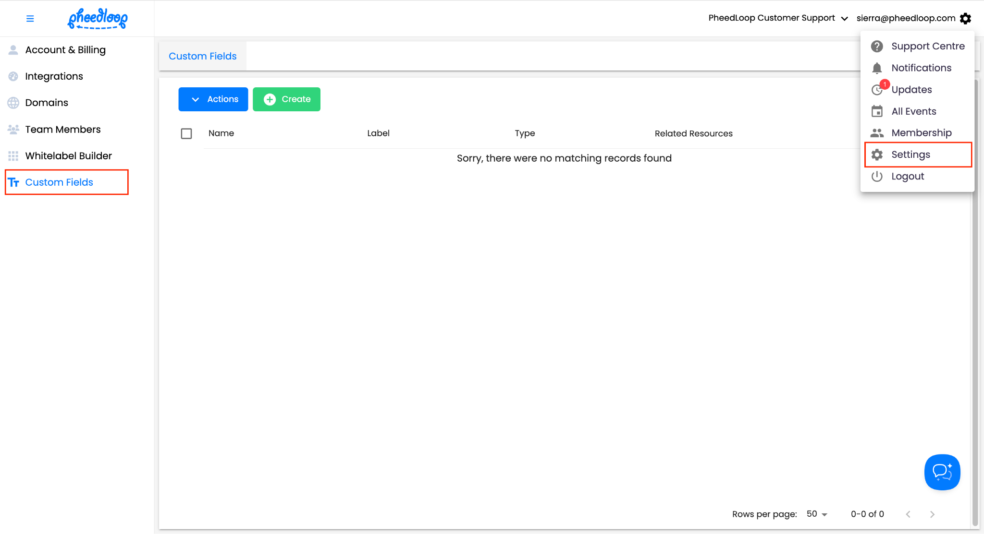Click the All Events calendar icon
The width and height of the screenshot is (984, 534).
[x=877, y=111]
